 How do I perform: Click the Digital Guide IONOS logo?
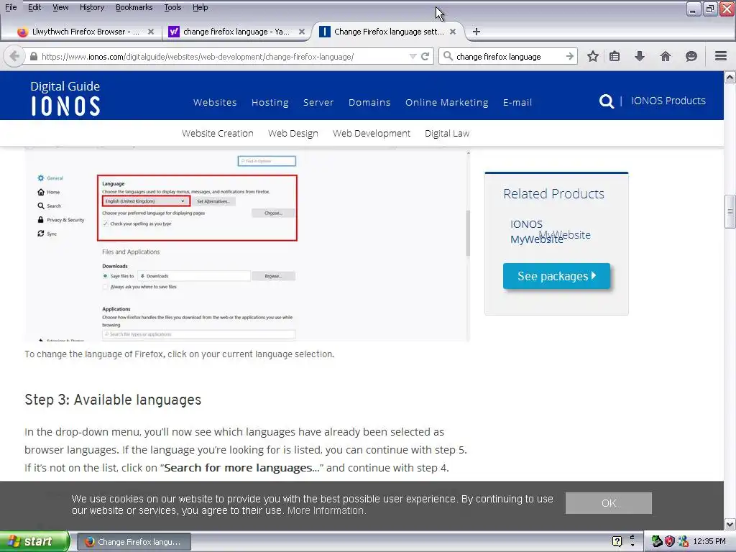click(x=65, y=98)
